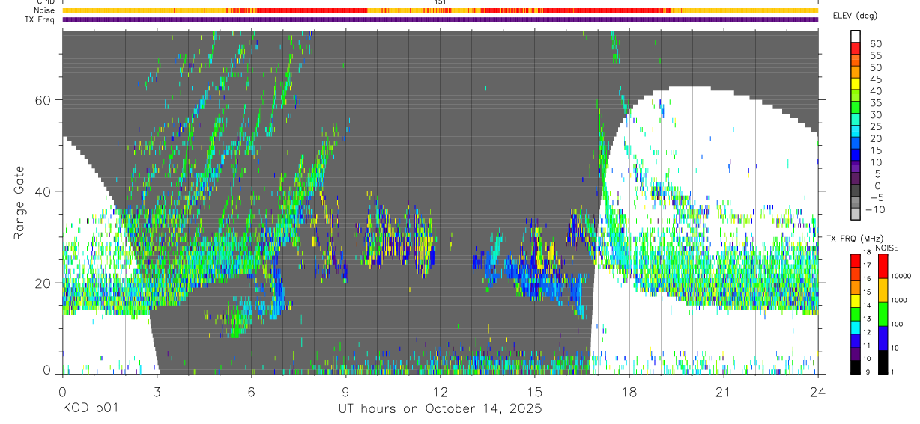
Task: Click x-axis tick label '3'
Action: point(157,392)
